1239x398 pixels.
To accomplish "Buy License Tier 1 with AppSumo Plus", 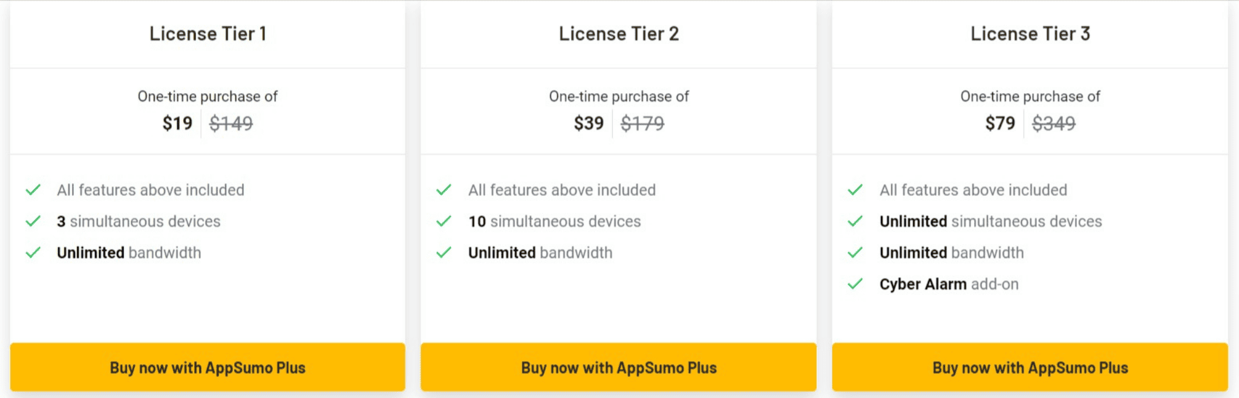I will [208, 367].
